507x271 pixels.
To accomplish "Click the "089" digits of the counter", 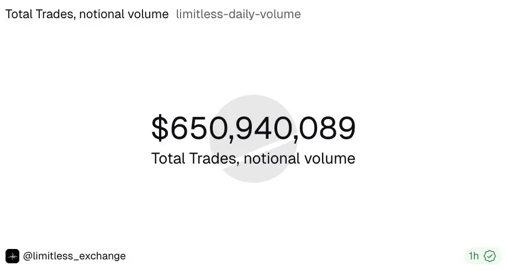I will pos(327,128).
